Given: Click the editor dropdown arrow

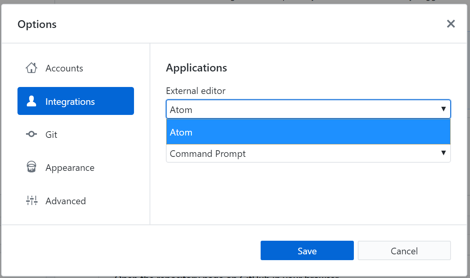Looking at the screenshot, I should [x=444, y=109].
